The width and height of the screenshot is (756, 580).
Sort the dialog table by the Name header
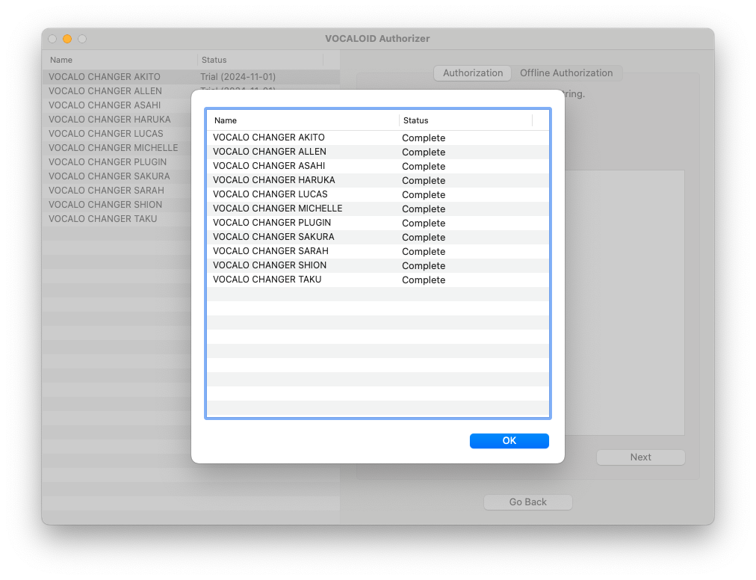click(x=303, y=120)
